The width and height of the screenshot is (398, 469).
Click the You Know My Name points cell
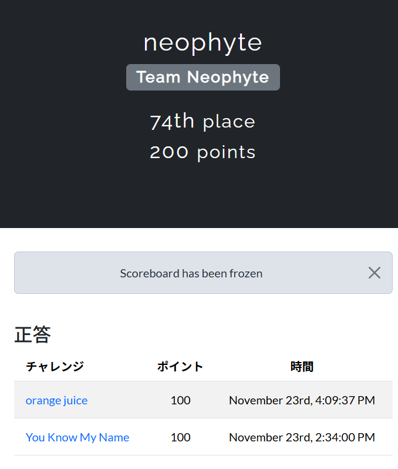[x=180, y=437]
